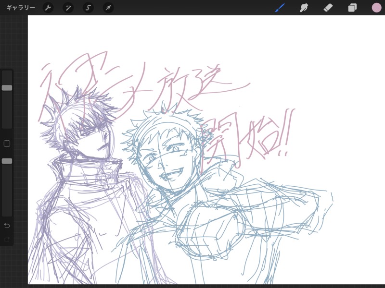Open the Layers panel
Image resolution: width=385 pixels, height=288 pixels.
point(352,8)
